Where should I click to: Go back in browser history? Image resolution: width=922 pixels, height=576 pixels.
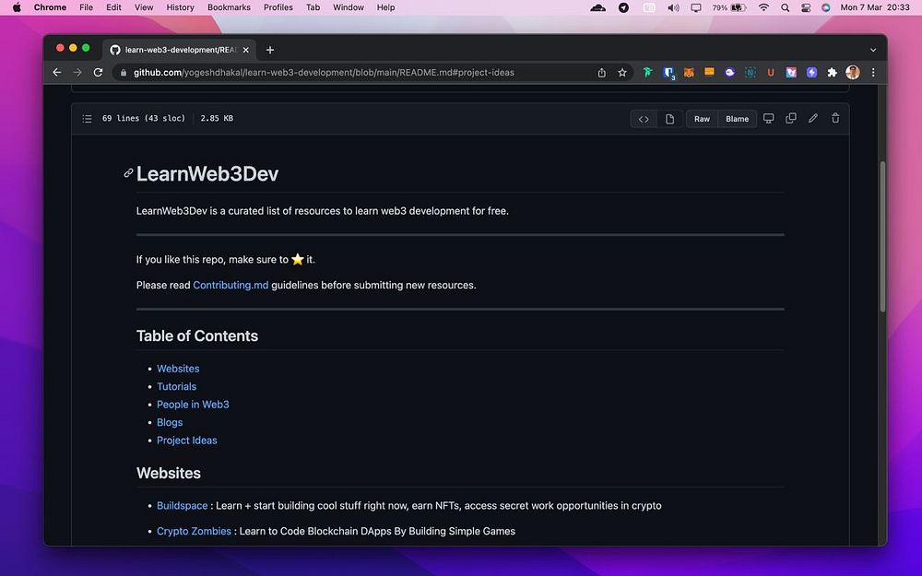(x=57, y=72)
